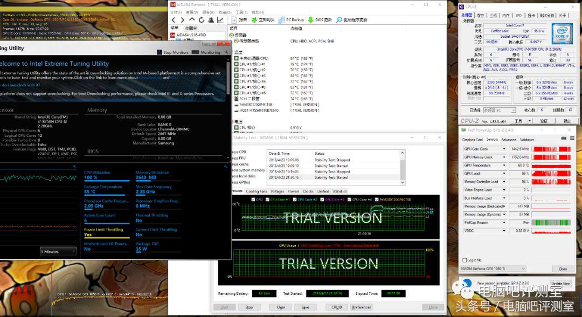Expand the 工具 dropdown arrow in CPU-Z
This screenshot has width=582, height=317.
(x=530, y=121)
